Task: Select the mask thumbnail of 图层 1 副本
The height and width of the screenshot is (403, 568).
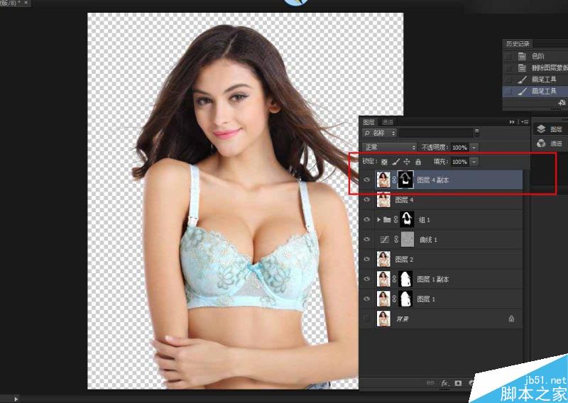Action: [405, 279]
